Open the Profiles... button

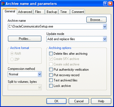[x=25, y=39]
